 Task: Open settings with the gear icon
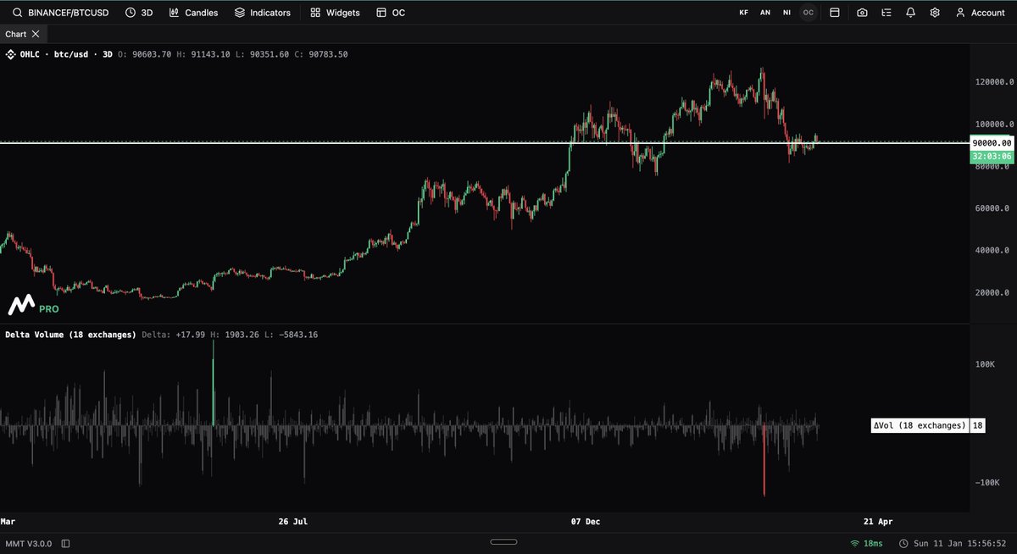tap(935, 13)
